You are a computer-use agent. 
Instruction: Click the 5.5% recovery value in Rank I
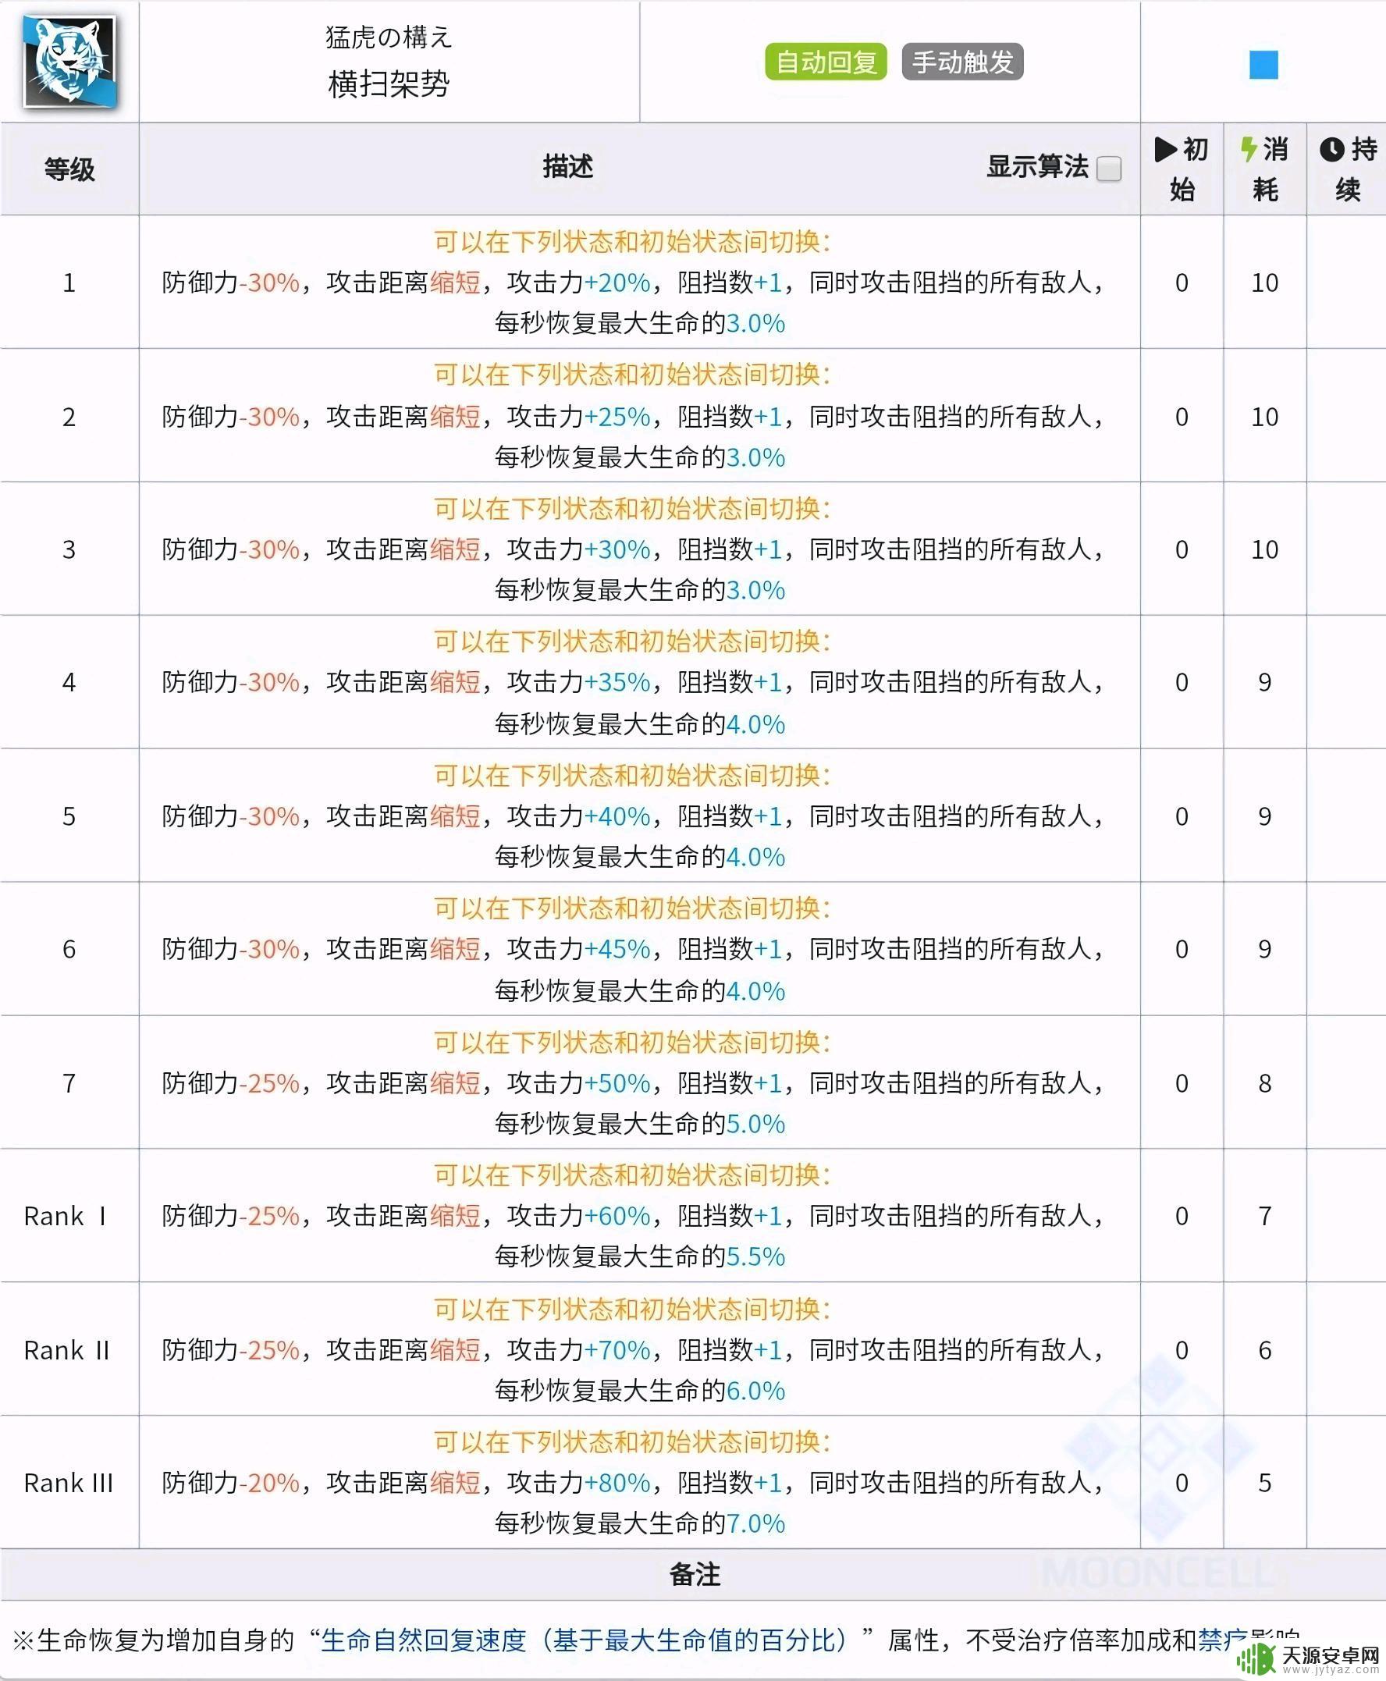pyautogui.click(x=755, y=1256)
